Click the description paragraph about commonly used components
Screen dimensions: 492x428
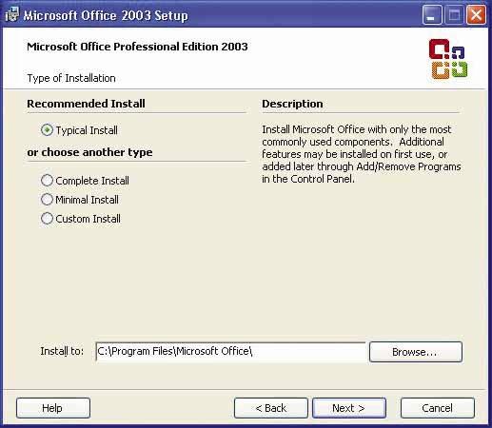(x=362, y=154)
